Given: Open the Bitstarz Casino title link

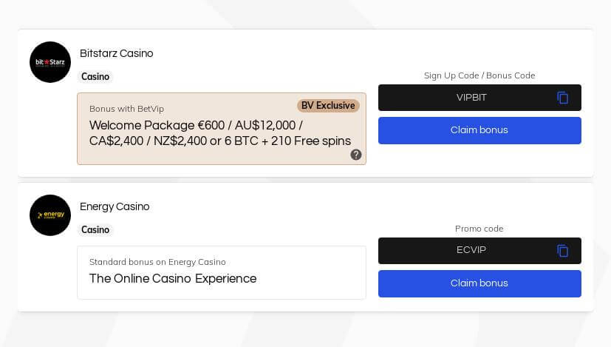Looking at the screenshot, I should 117,53.
